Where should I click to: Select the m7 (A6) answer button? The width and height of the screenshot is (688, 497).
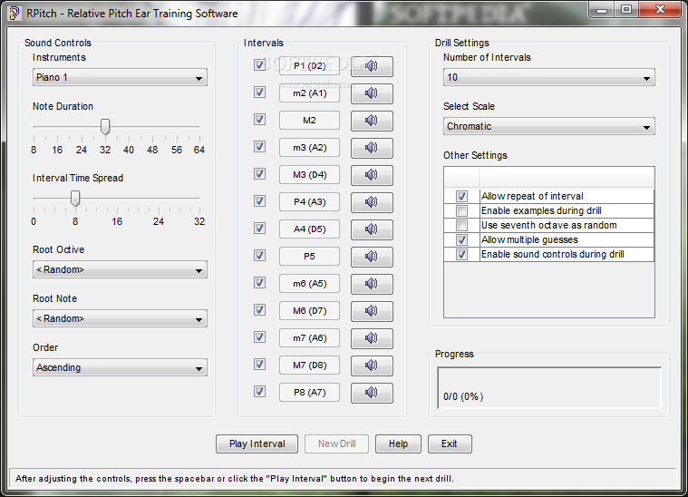click(309, 338)
